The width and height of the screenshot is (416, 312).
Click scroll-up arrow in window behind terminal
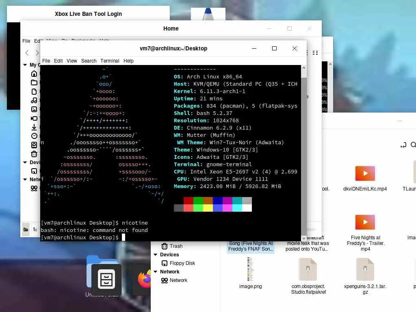coord(330,64)
